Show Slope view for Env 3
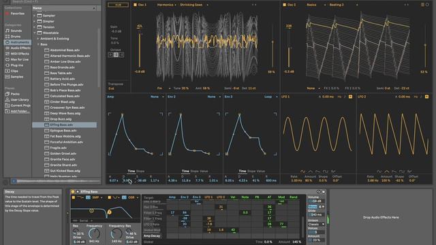This screenshot has width=436, height=245. [251, 171]
